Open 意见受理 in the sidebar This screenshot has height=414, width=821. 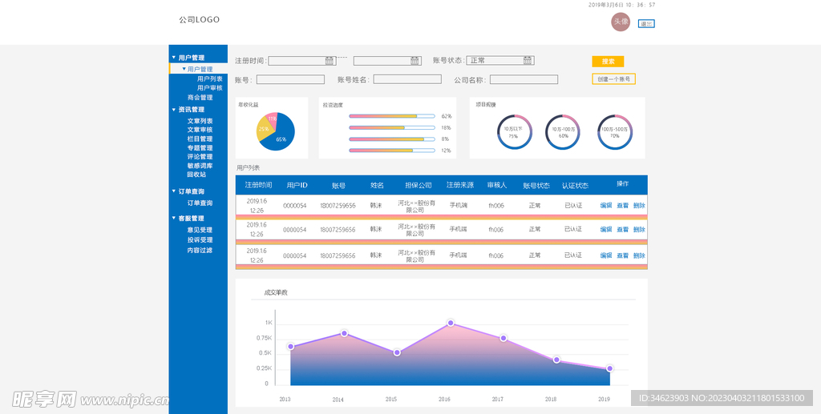click(200, 230)
